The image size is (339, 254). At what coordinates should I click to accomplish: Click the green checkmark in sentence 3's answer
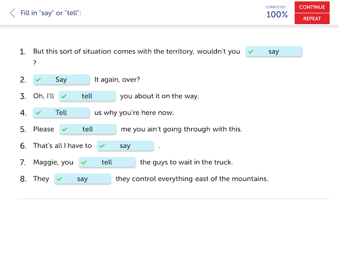tap(64, 96)
